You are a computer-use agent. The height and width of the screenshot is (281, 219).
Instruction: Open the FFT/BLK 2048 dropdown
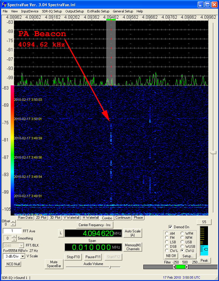(x=22, y=245)
